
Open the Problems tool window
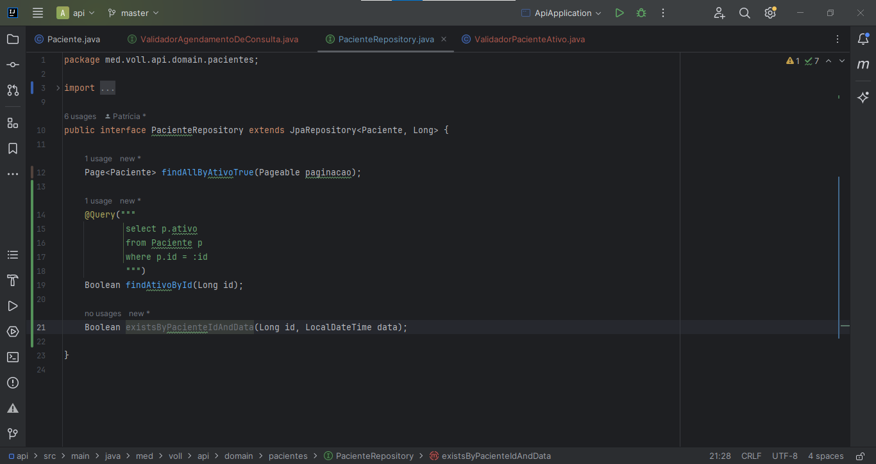pyautogui.click(x=13, y=383)
